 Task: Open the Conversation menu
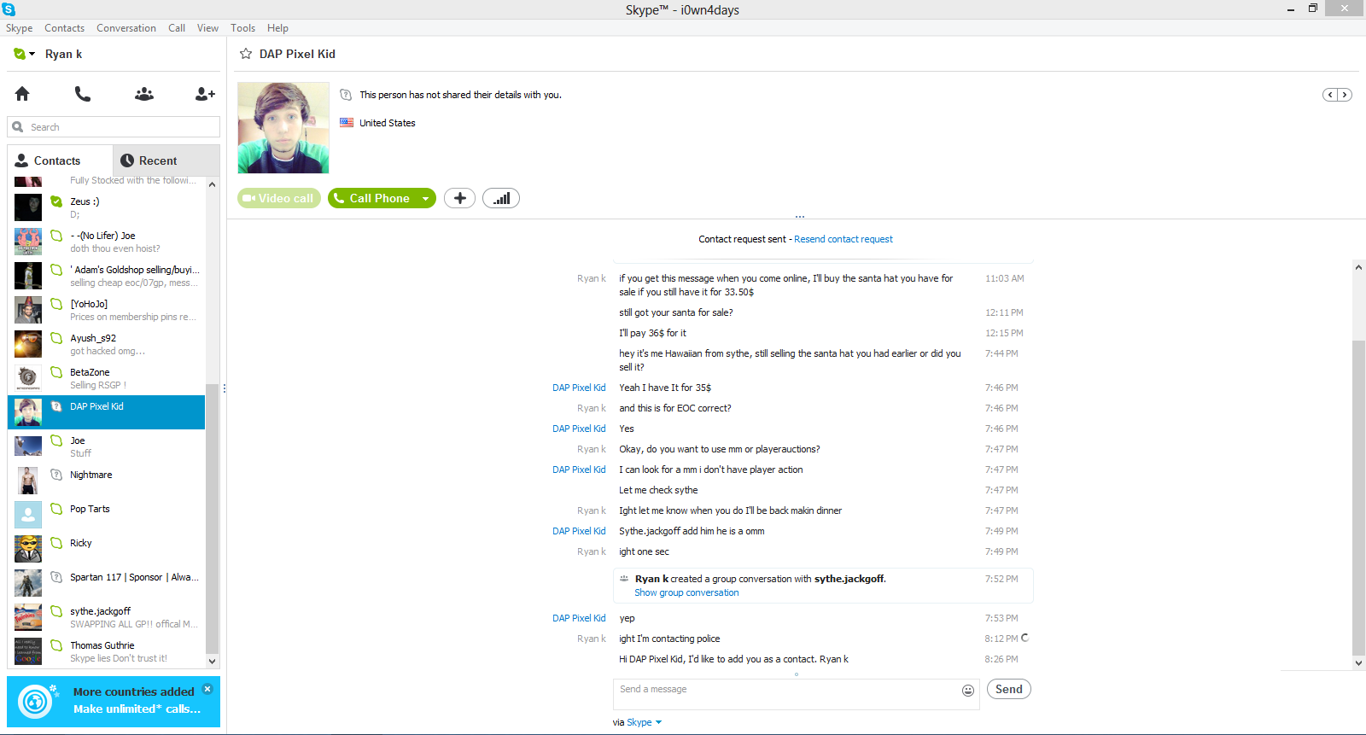[126, 28]
